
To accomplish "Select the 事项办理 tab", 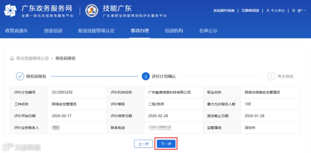I will (x=140, y=31).
